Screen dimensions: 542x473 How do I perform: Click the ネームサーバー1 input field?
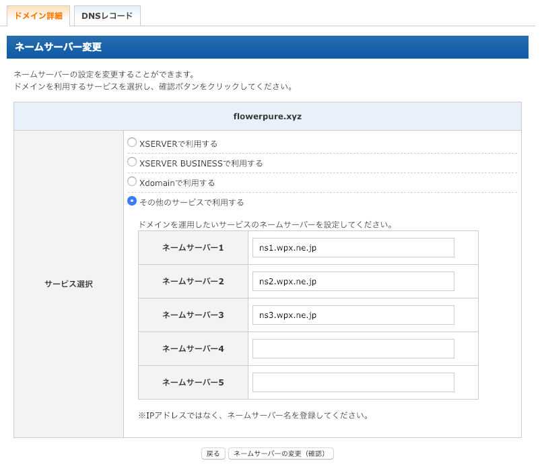[353, 248]
